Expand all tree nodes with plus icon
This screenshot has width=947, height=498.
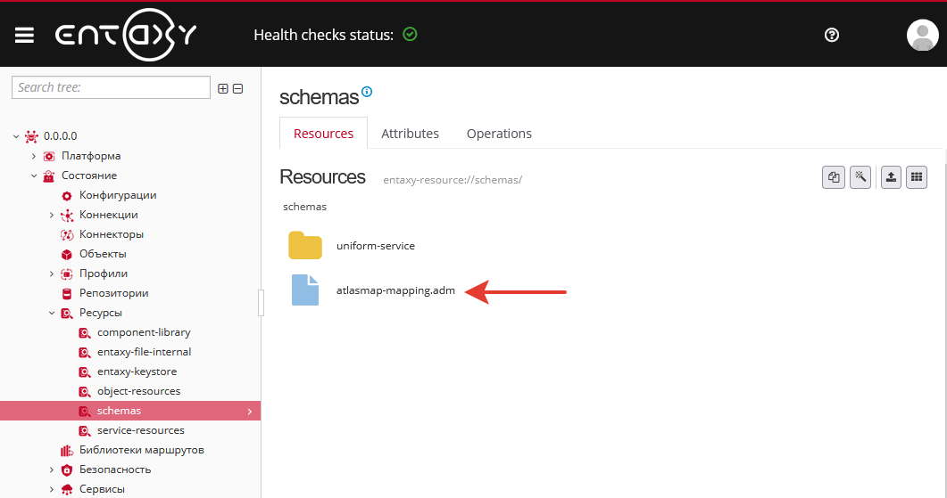pyautogui.click(x=223, y=88)
